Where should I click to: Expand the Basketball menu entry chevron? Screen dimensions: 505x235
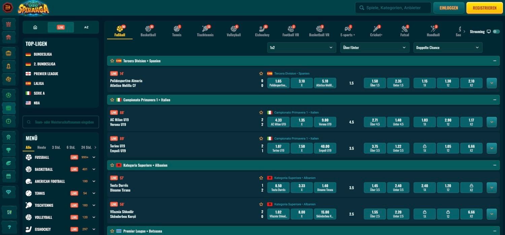pyautogui.click(x=94, y=169)
